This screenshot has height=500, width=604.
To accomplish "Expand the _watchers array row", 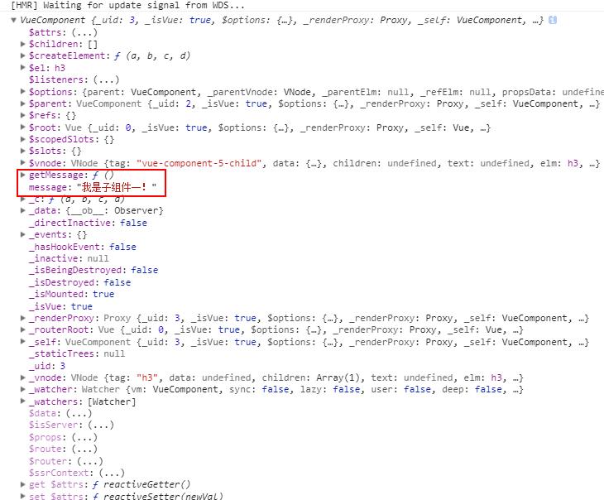I will pyautogui.click(x=23, y=401).
